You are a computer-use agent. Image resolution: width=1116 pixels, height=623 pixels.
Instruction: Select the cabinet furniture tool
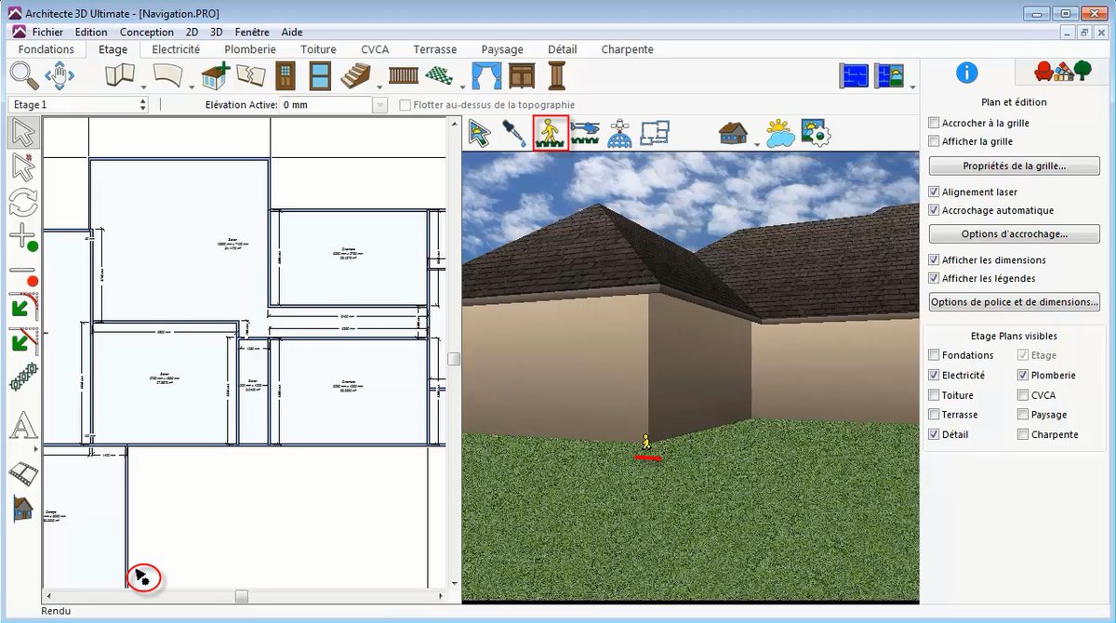click(x=522, y=75)
